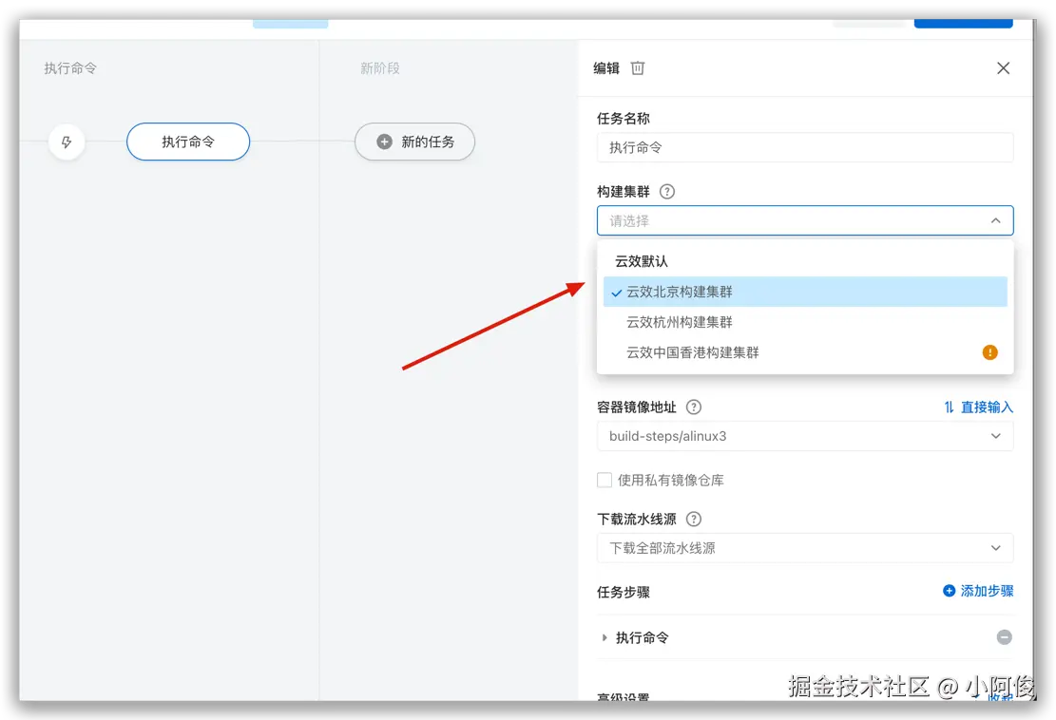Click the plus icon of 添加步骤

click(x=949, y=591)
